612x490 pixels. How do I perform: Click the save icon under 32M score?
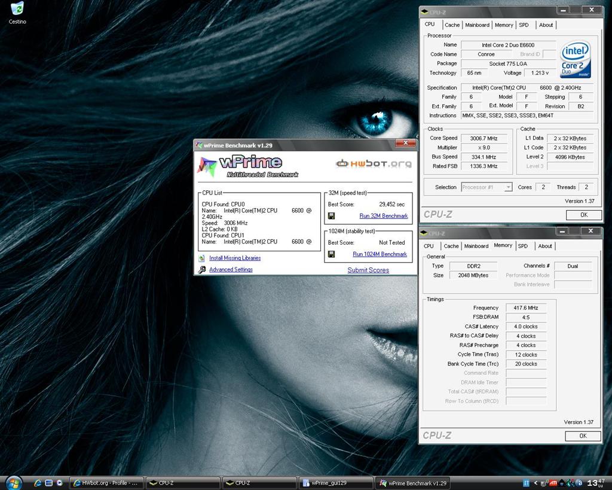click(x=331, y=216)
